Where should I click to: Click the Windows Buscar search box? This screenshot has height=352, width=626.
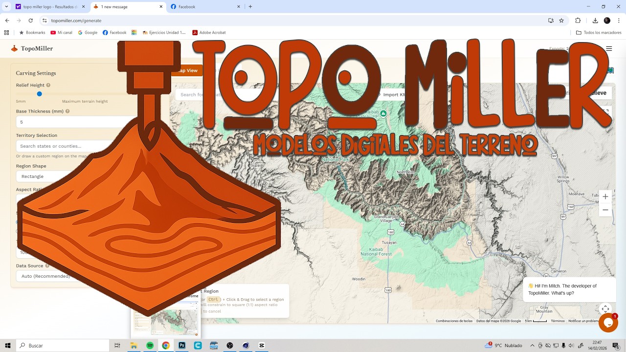click(64, 346)
